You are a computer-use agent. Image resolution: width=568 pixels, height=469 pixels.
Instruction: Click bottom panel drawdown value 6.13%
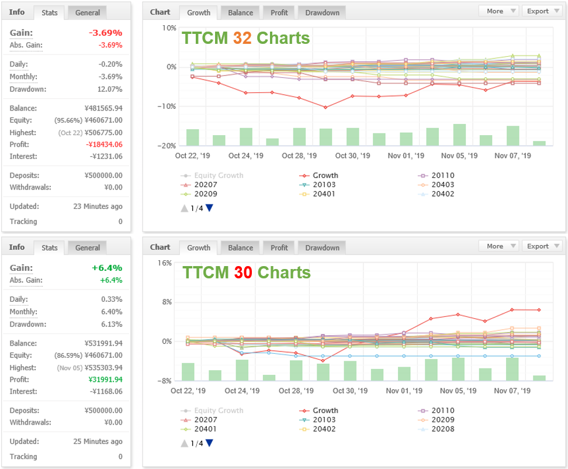click(112, 324)
